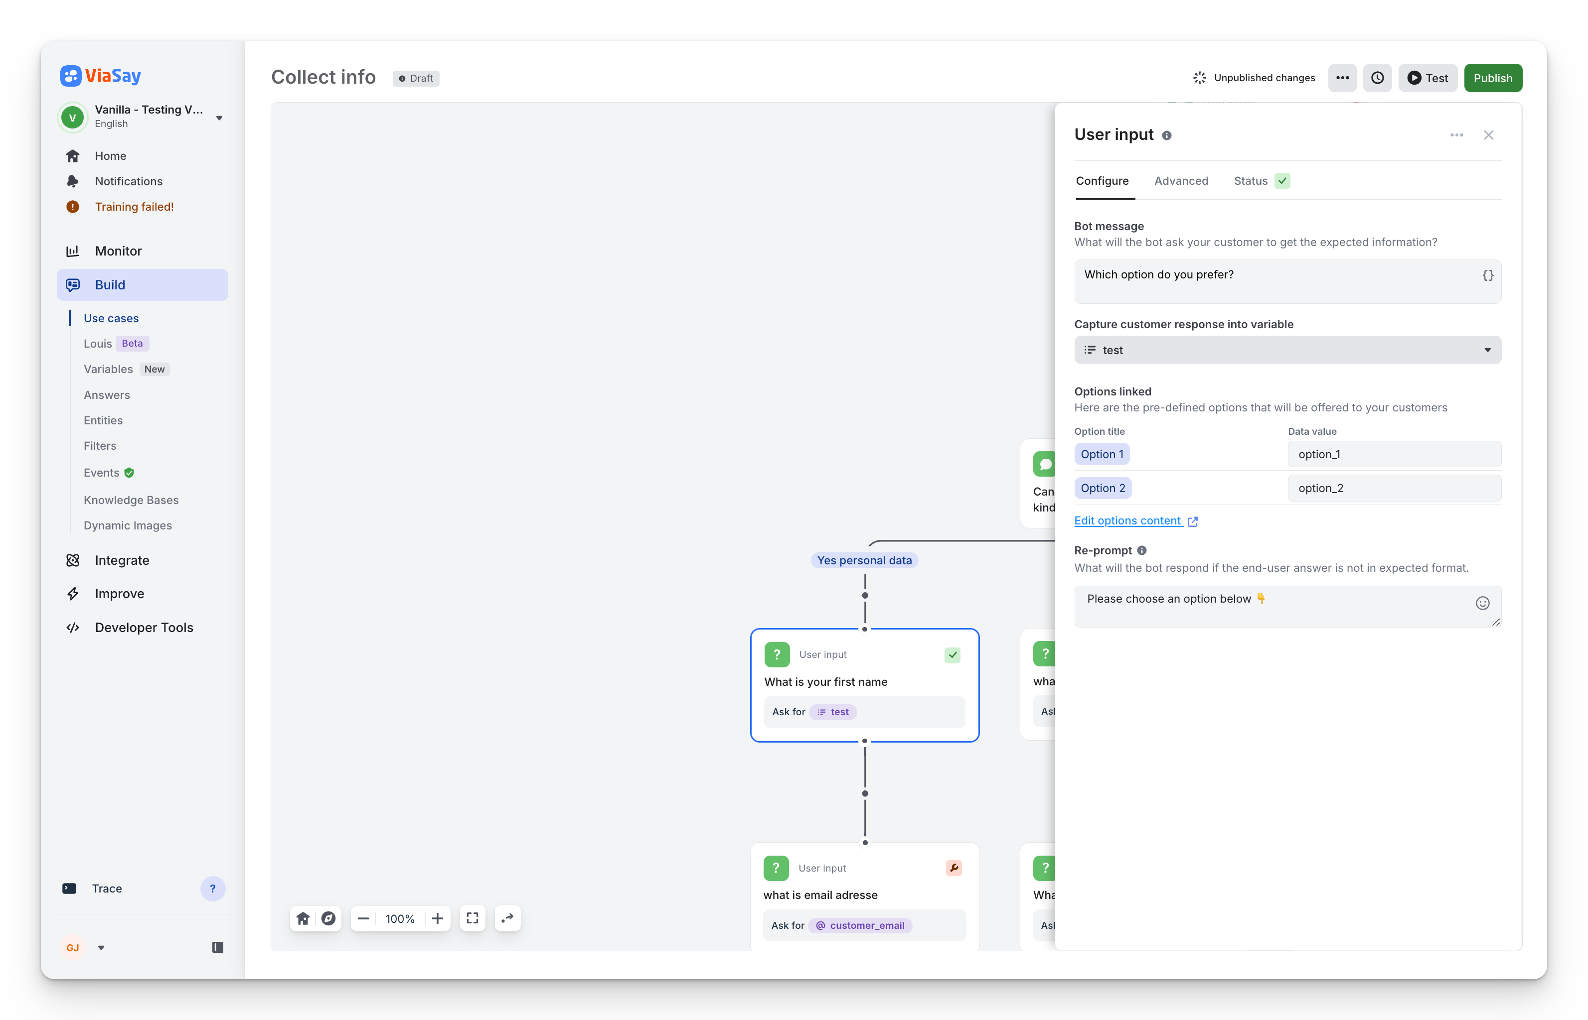Open Answers menu item
This screenshot has width=1588, height=1020.
click(107, 395)
